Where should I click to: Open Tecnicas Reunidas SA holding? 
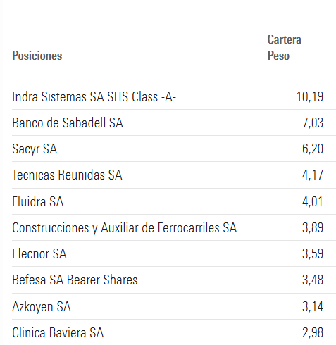pyautogui.click(x=67, y=175)
